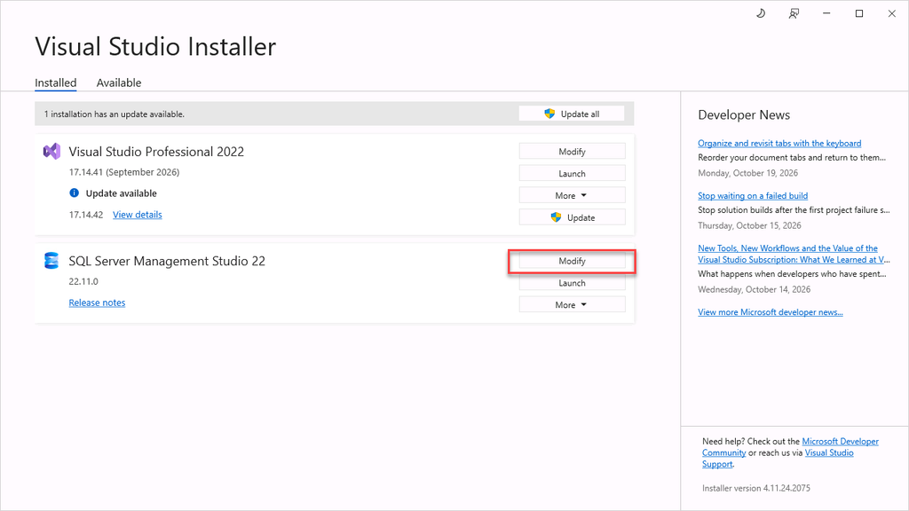The image size is (909, 511).
Task: Click the '17.14.41 (September 2026)' version text
Action: click(124, 172)
